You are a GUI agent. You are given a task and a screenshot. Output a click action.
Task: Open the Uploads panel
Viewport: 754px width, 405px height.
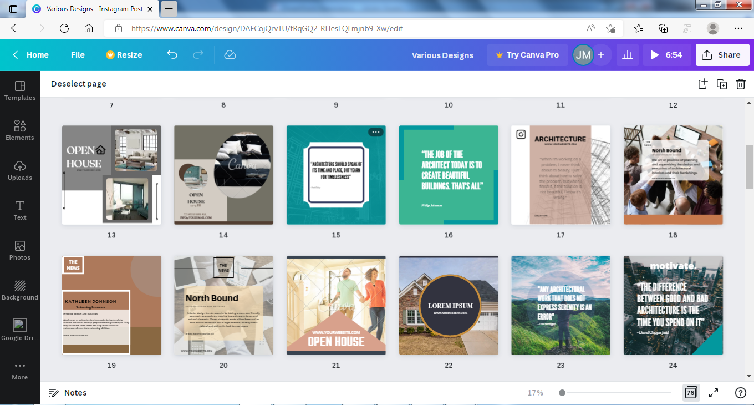point(20,171)
